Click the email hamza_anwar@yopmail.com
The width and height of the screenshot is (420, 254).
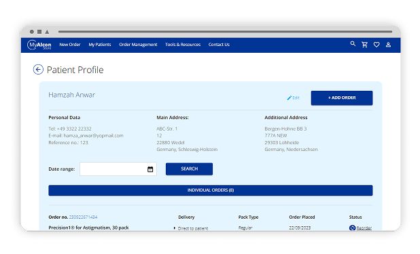pos(94,135)
